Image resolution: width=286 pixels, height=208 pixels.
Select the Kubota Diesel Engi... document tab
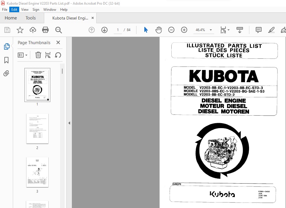coord(70,18)
